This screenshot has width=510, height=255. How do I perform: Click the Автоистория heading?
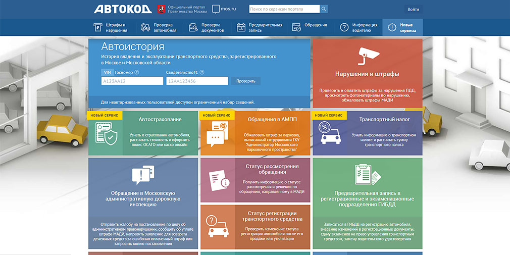pyautogui.click(x=133, y=46)
